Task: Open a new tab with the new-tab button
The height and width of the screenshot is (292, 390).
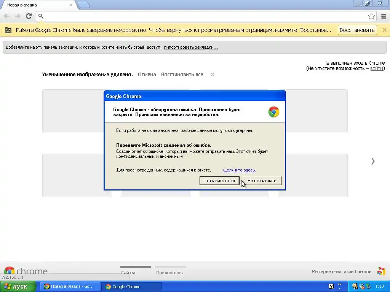Action: point(84,5)
